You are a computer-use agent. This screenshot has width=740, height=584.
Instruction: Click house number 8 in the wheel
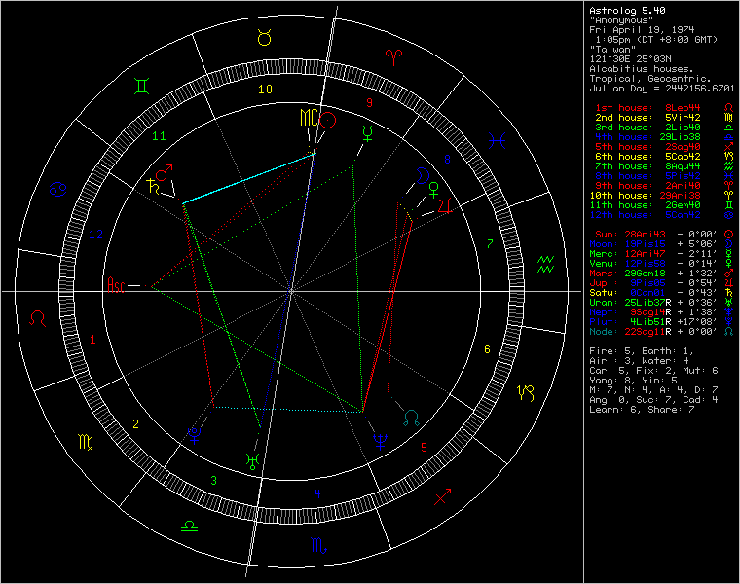(x=447, y=160)
